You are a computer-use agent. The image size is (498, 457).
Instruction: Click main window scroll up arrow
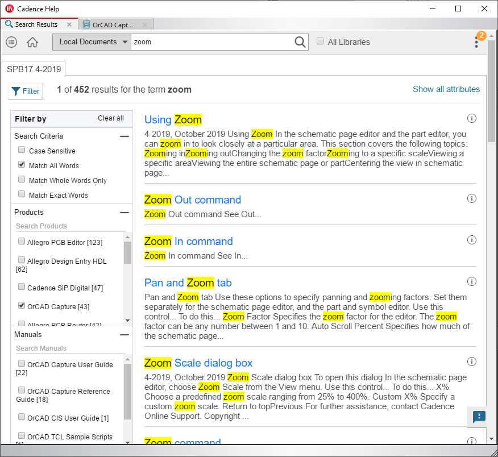(x=491, y=35)
